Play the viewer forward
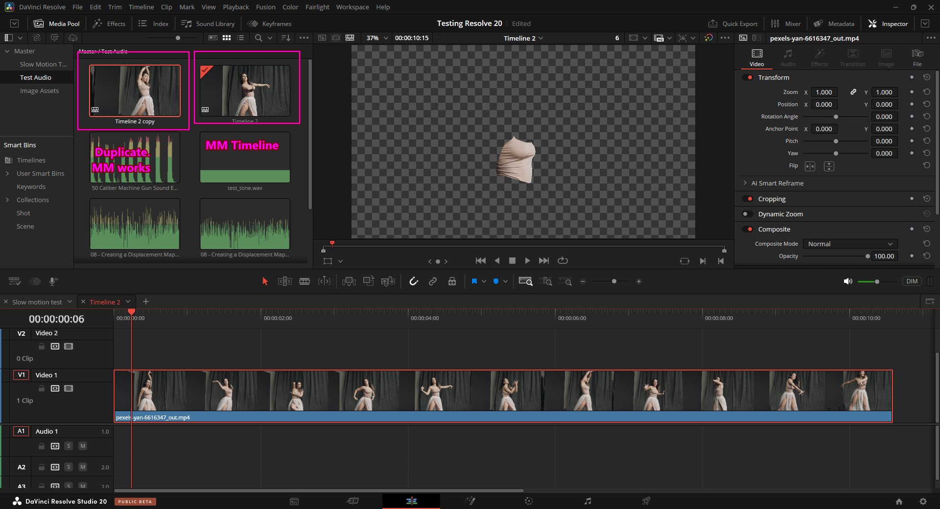Screen dimensions: 940x509 [527, 261]
